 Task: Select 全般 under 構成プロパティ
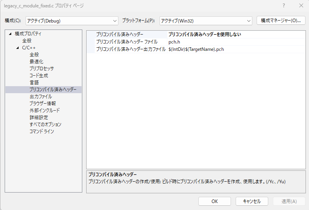click(x=27, y=41)
